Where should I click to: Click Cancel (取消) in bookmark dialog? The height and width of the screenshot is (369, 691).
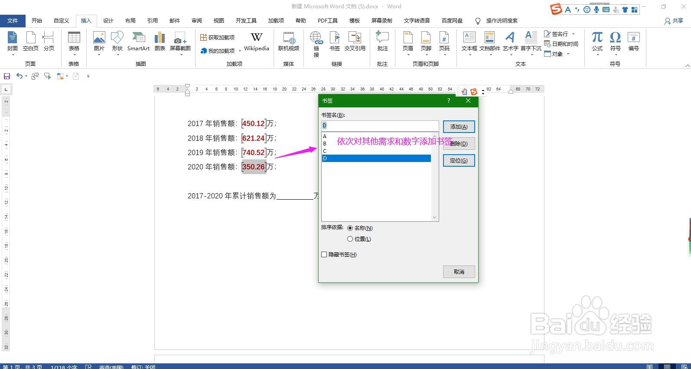[459, 272]
